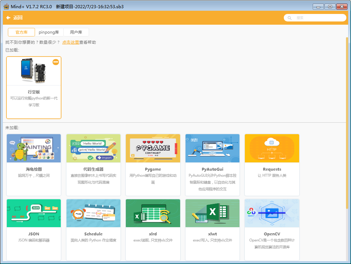Click the Pygame title text

tap(153, 169)
